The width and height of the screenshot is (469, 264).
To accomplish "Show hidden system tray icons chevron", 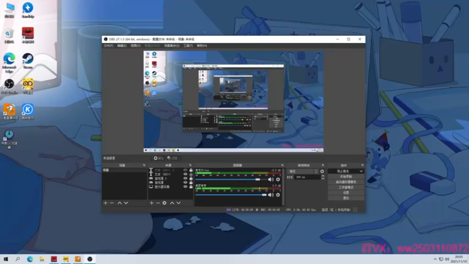I will [x=435, y=259].
